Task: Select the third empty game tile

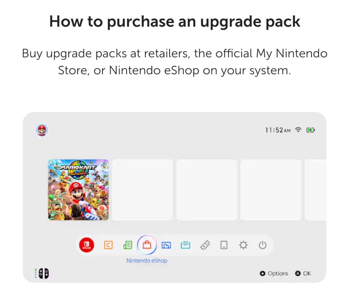Action: (x=270, y=190)
